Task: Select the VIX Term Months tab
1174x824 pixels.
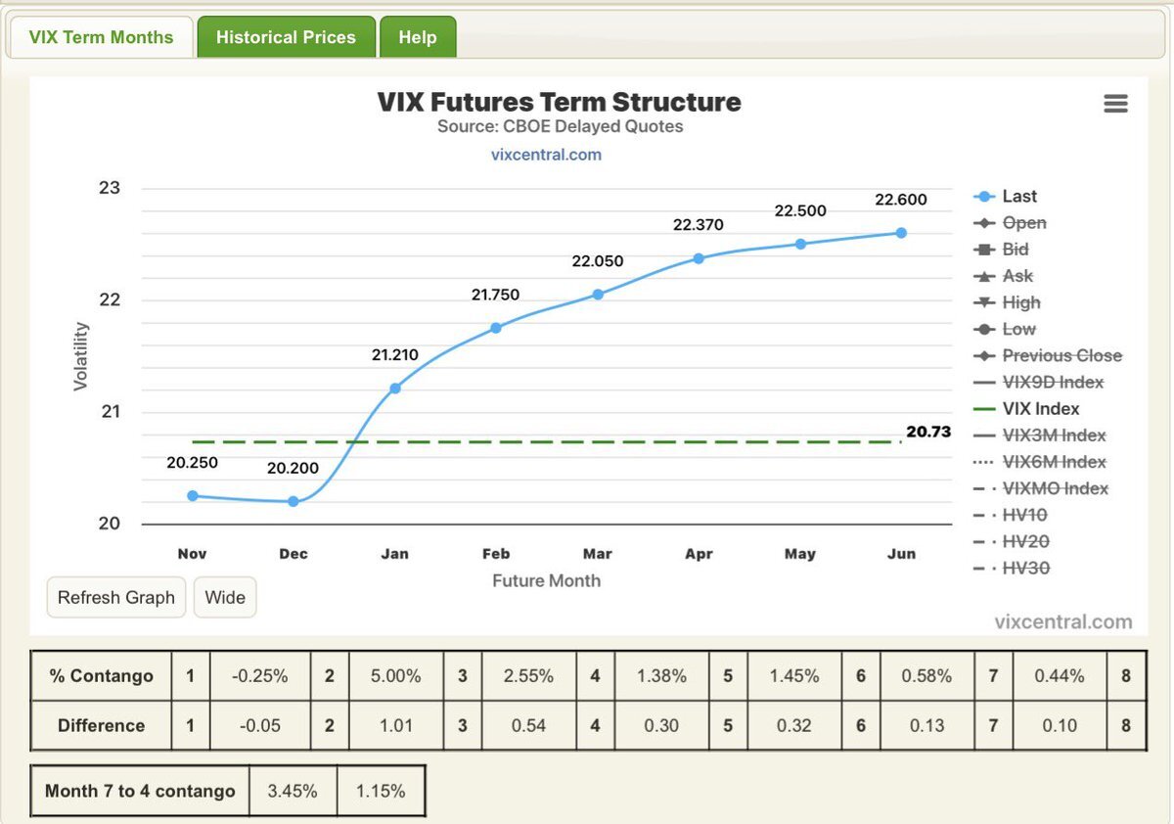Action: coord(101,37)
